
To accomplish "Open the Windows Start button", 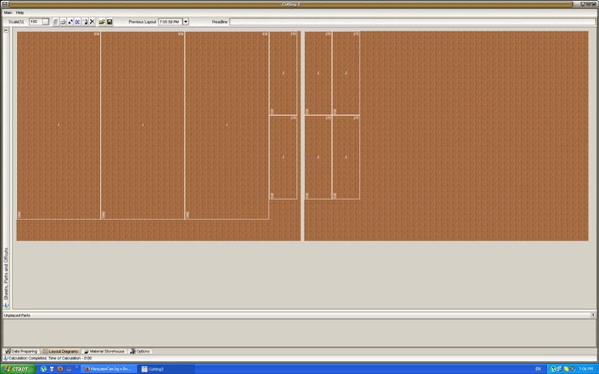I will (x=18, y=369).
